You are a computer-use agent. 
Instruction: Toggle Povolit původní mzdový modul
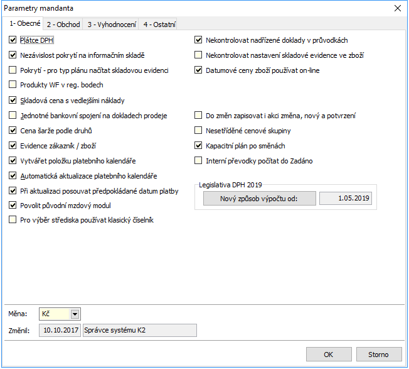pos(13,206)
